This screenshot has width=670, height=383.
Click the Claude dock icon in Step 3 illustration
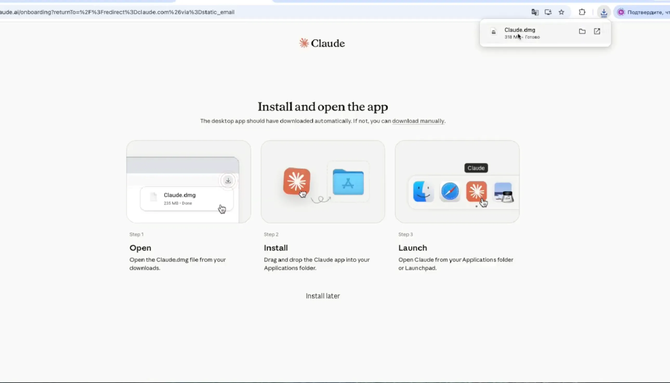[x=476, y=191]
